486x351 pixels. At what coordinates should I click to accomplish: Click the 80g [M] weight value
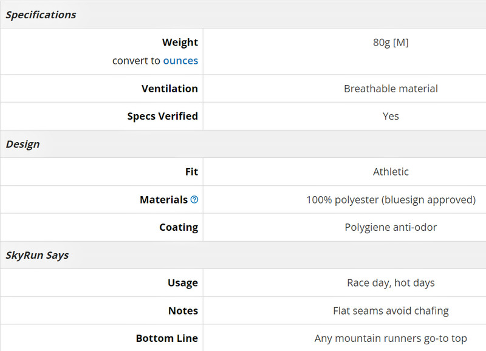[x=391, y=42]
